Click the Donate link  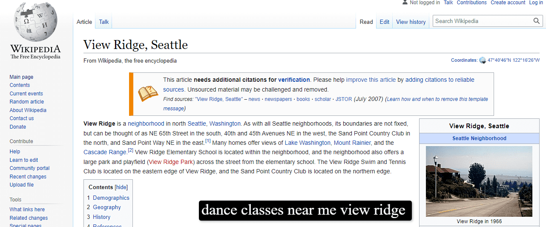pyautogui.click(x=18, y=127)
